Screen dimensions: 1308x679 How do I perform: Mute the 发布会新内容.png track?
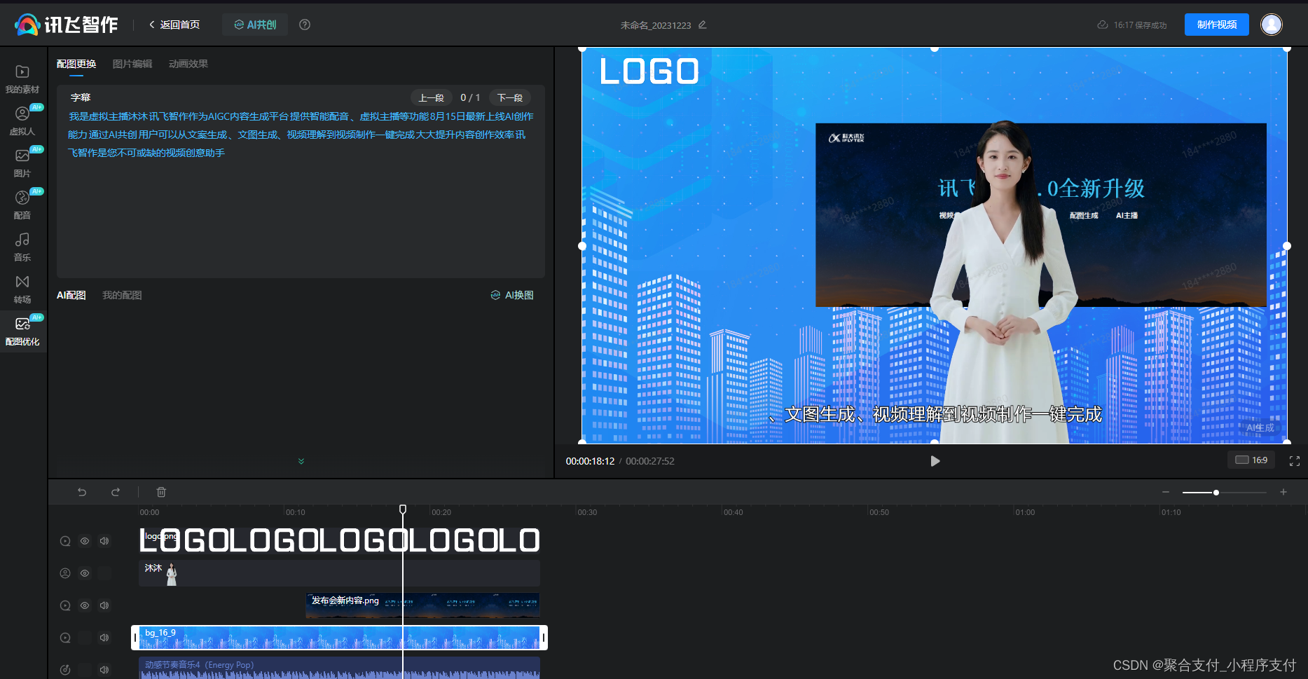(104, 605)
